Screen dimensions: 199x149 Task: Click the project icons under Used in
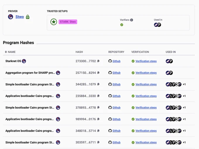(157, 25)
